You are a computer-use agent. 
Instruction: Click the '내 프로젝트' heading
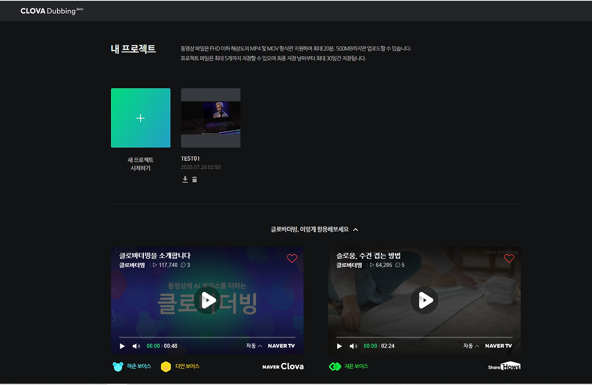133,49
